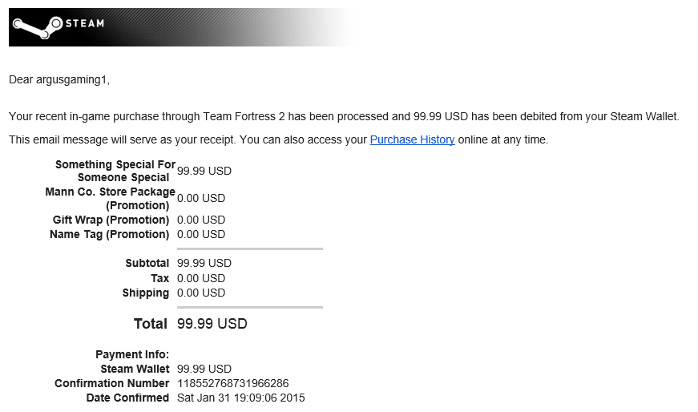Click the Shipping value 0.00 USD
Screen dimensions: 698x412
pos(201,293)
